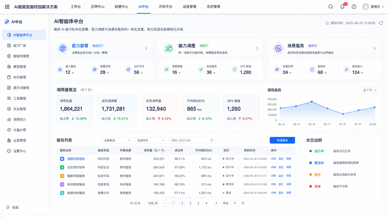The width and height of the screenshot is (388, 217).
Task: Refresh data with the update time icon
Action: [x=381, y=23]
